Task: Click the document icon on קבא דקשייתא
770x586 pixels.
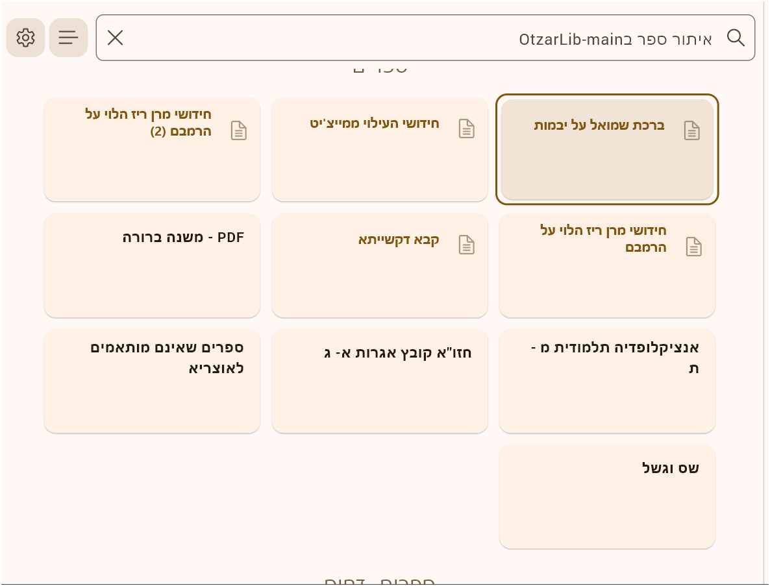Action: (467, 245)
